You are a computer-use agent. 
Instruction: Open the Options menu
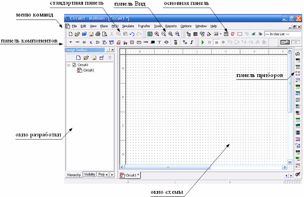[186, 26]
